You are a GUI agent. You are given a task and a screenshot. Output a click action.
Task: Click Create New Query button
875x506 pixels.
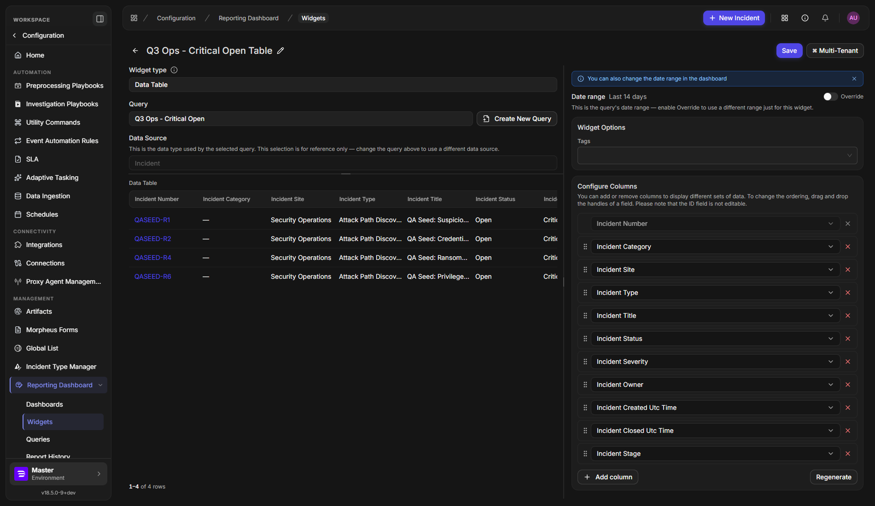click(517, 119)
